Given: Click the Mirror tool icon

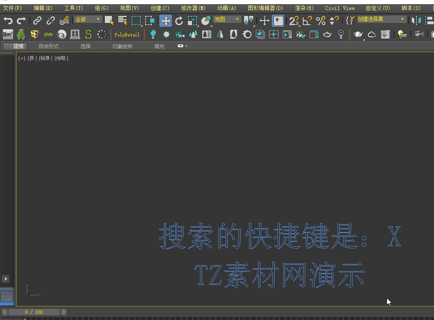Looking at the screenshot, I should point(416,20).
